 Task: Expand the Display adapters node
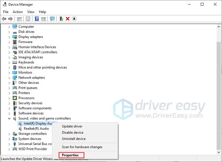click(9, 37)
